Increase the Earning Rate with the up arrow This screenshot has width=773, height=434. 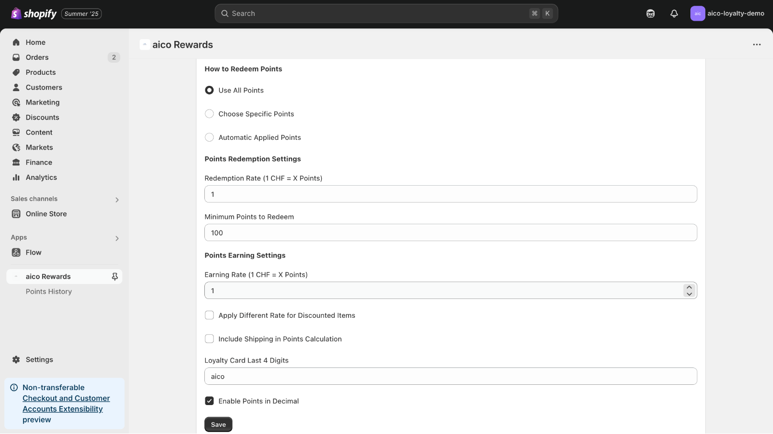coord(689,287)
